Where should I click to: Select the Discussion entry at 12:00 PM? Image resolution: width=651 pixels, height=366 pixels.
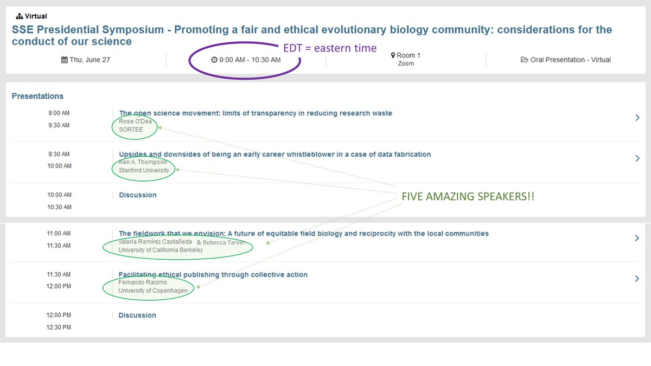(137, 315)
